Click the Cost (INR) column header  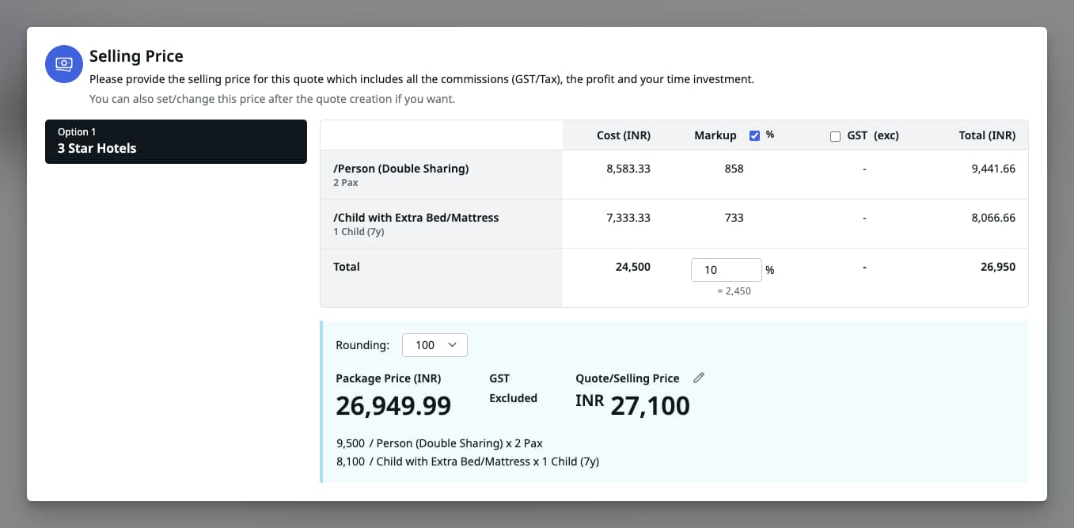pyautogui.click(x=623, y=135)
